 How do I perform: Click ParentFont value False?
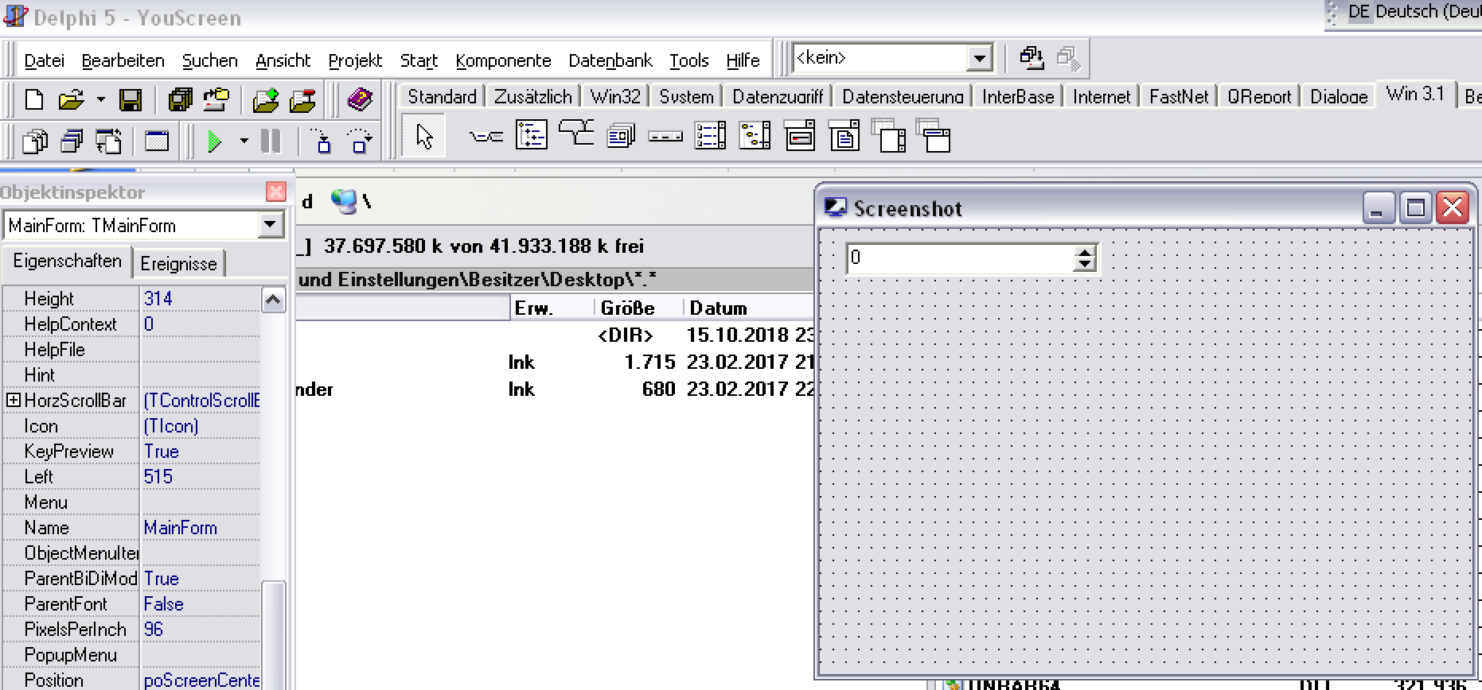pyautogui.click(x=201, y=604)
